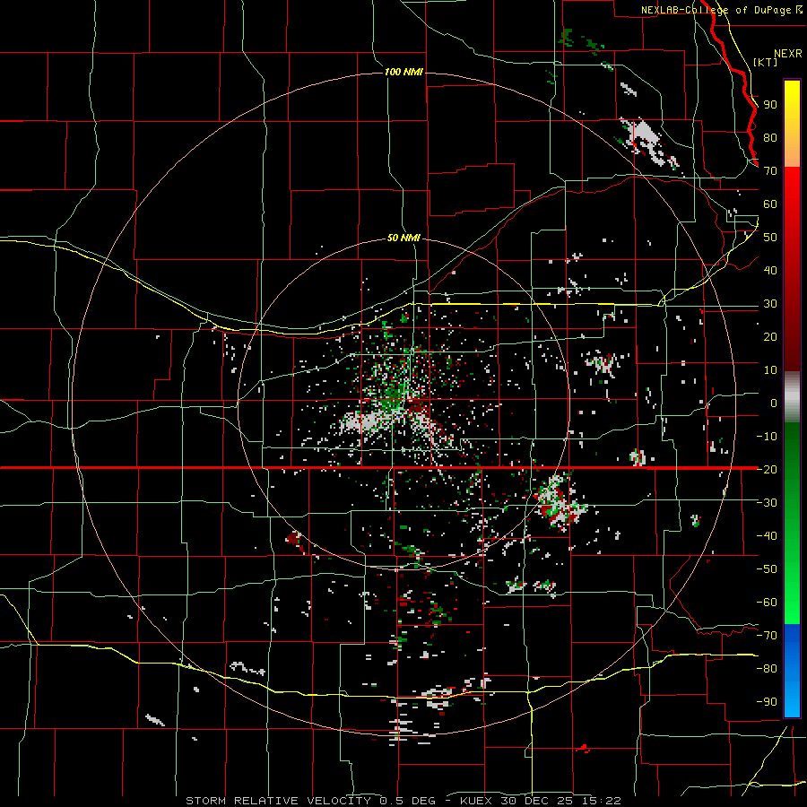Select the -50 velocity scale label

click(x=767, y=568)
